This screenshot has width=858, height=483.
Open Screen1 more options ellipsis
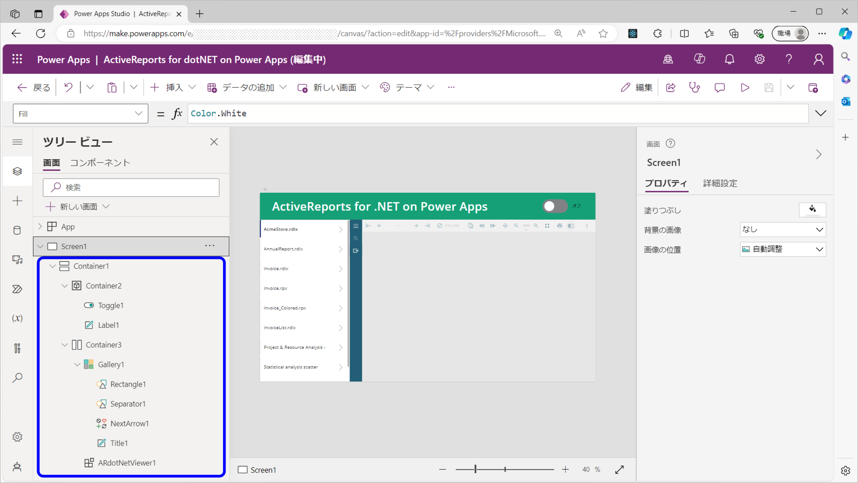pyautogui.click(x=210, y=246)
